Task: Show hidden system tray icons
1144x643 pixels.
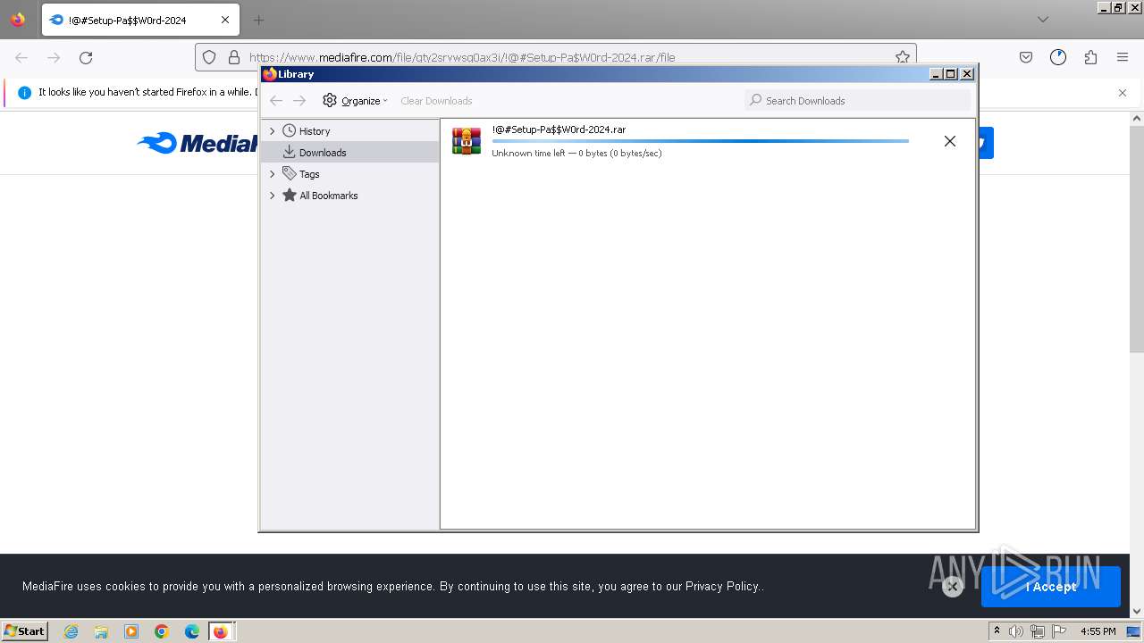Action: pos(997,630)
